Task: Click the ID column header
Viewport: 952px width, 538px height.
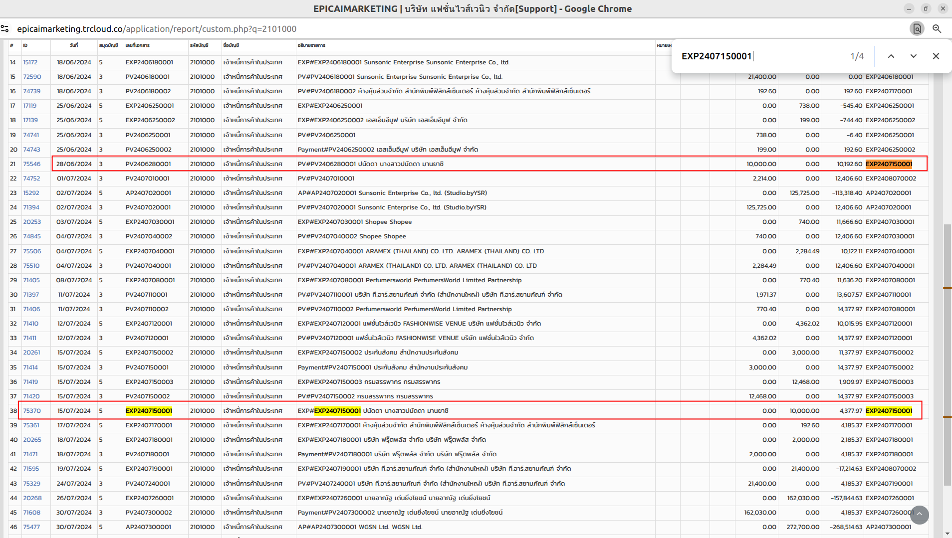Action: click(x=25, y=45)
